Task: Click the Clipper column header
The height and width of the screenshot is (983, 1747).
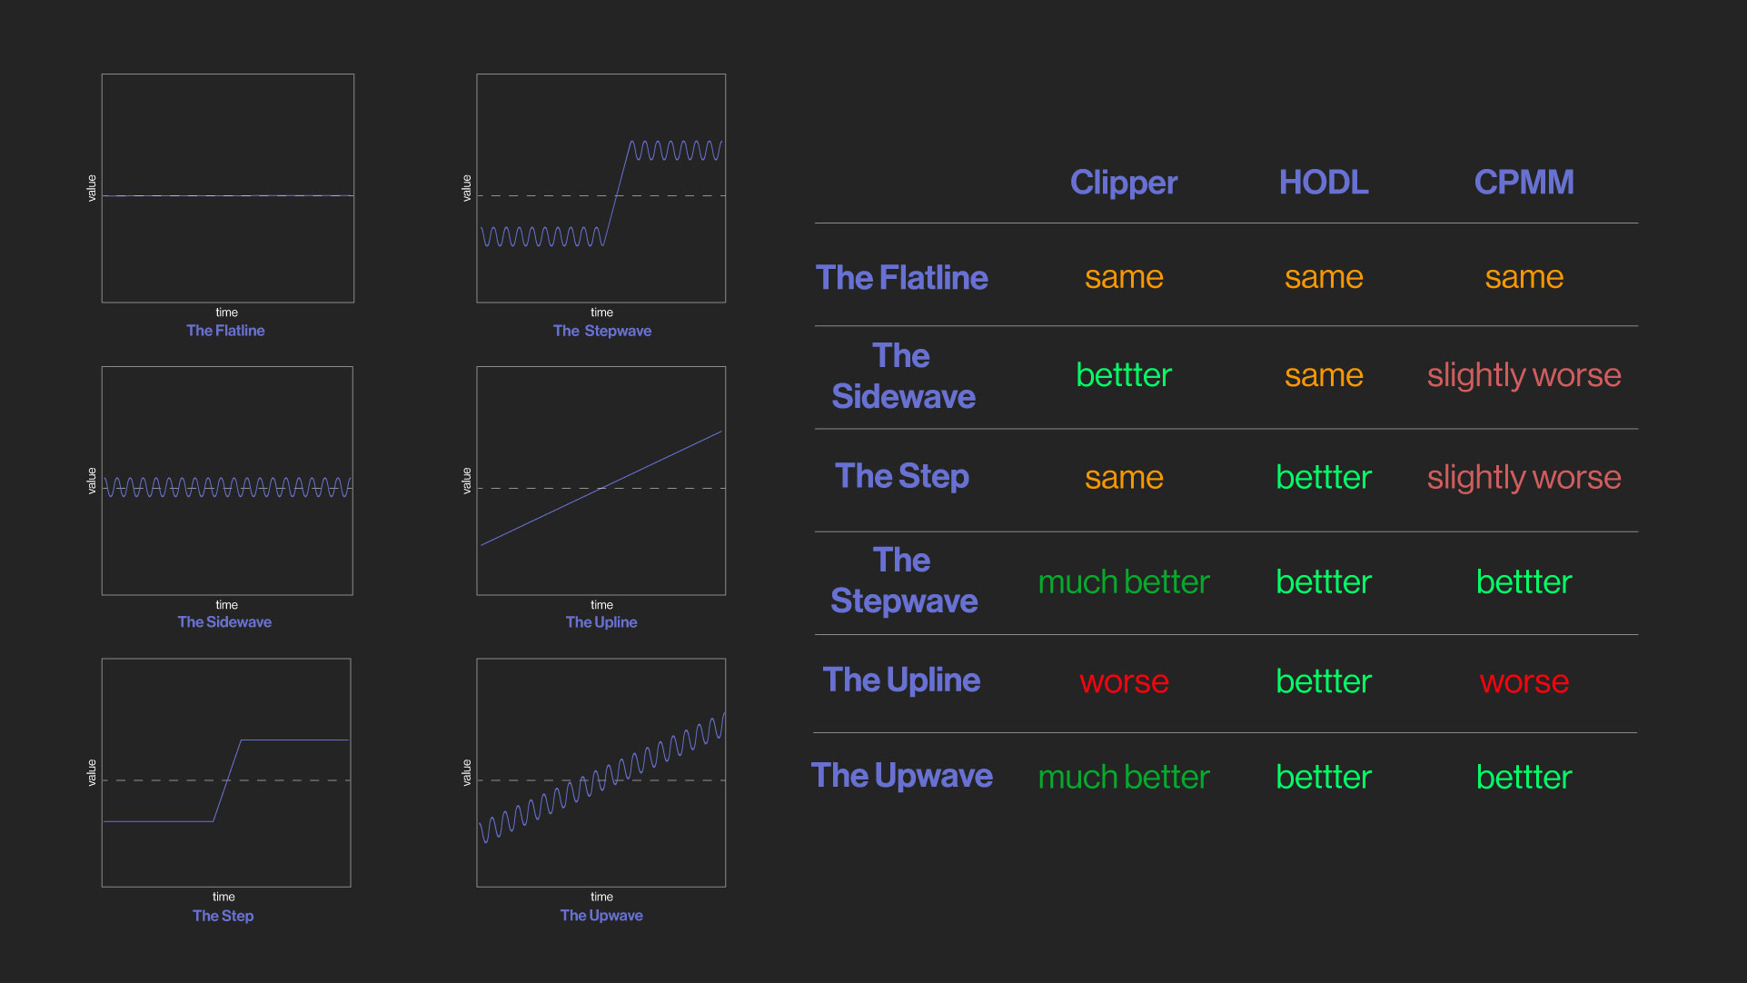Action: pyautogui.click(x=1123, y=183)
